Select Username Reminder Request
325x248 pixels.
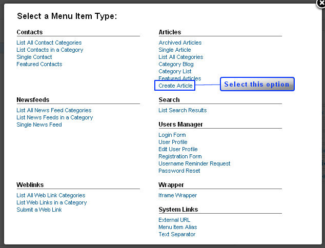tap(194, 163)
